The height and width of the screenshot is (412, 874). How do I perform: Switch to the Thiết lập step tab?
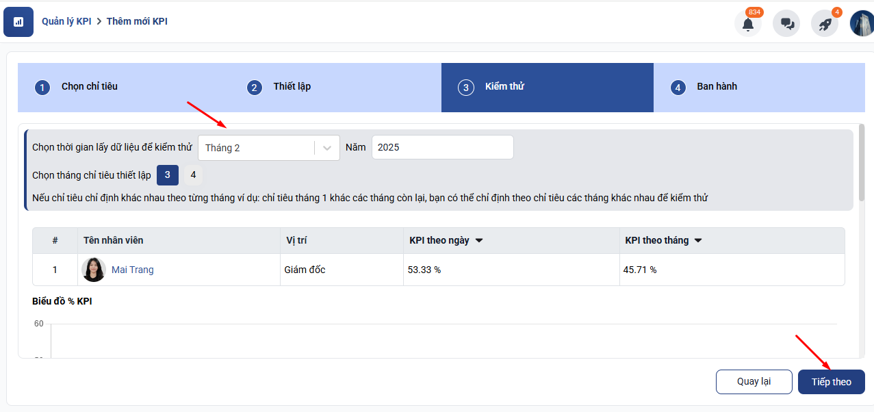[292, 87]
